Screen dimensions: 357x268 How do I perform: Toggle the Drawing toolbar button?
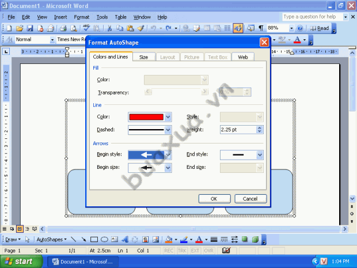tap(238, 28)
